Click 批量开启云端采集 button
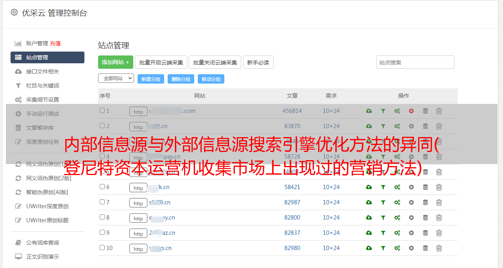 [x=161, y=62]
